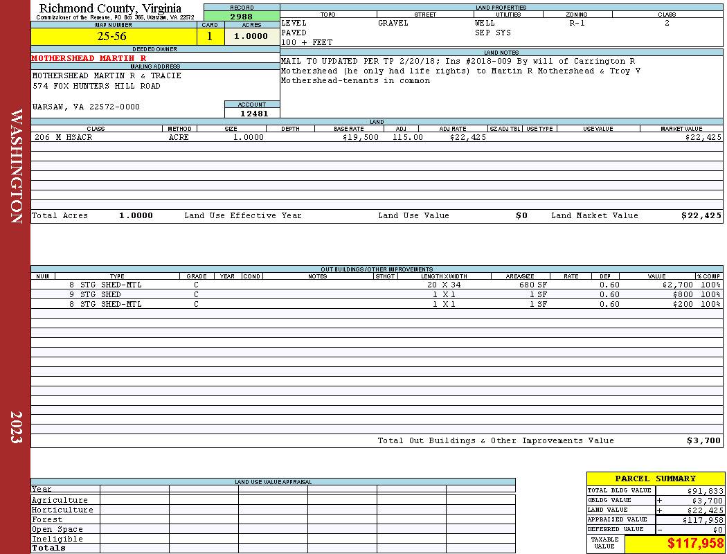
Task: Click taxable value $117,958 in red
Action: (695, 544)
